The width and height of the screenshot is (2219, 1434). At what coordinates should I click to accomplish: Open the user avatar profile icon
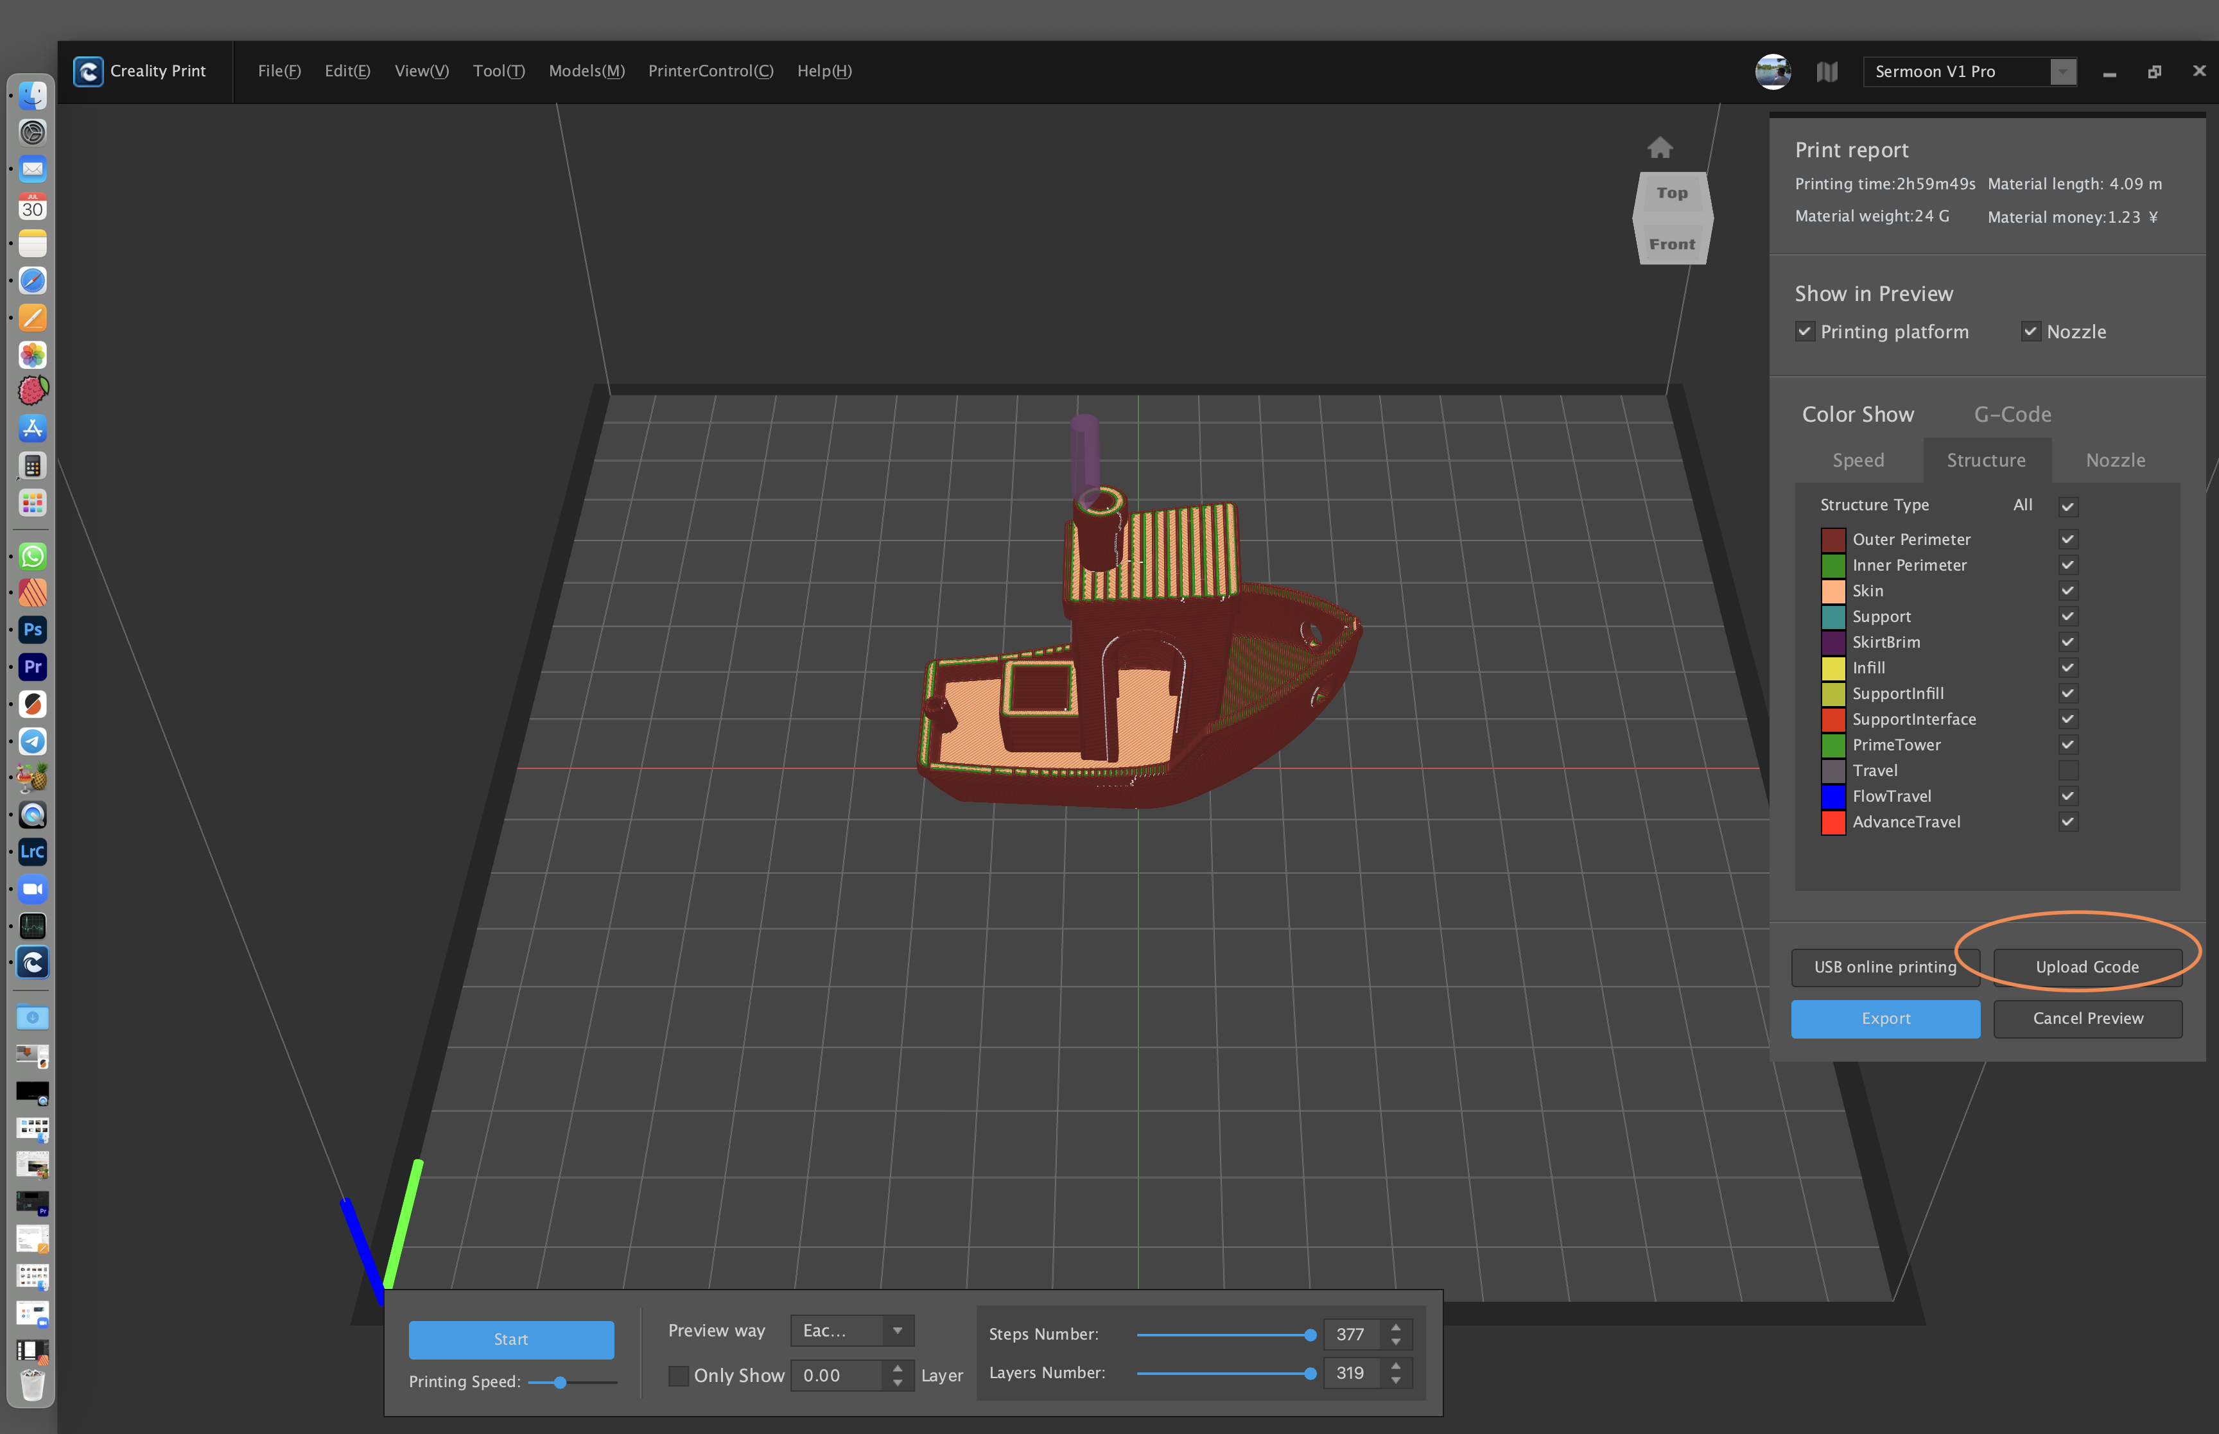pos(1772,72)
